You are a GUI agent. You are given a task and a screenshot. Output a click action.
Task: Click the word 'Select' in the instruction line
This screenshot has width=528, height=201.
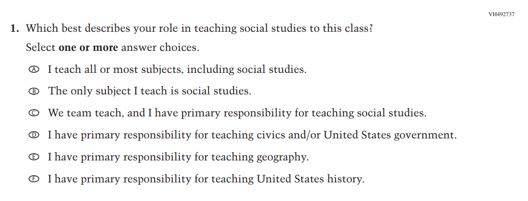tap(41, 48)
